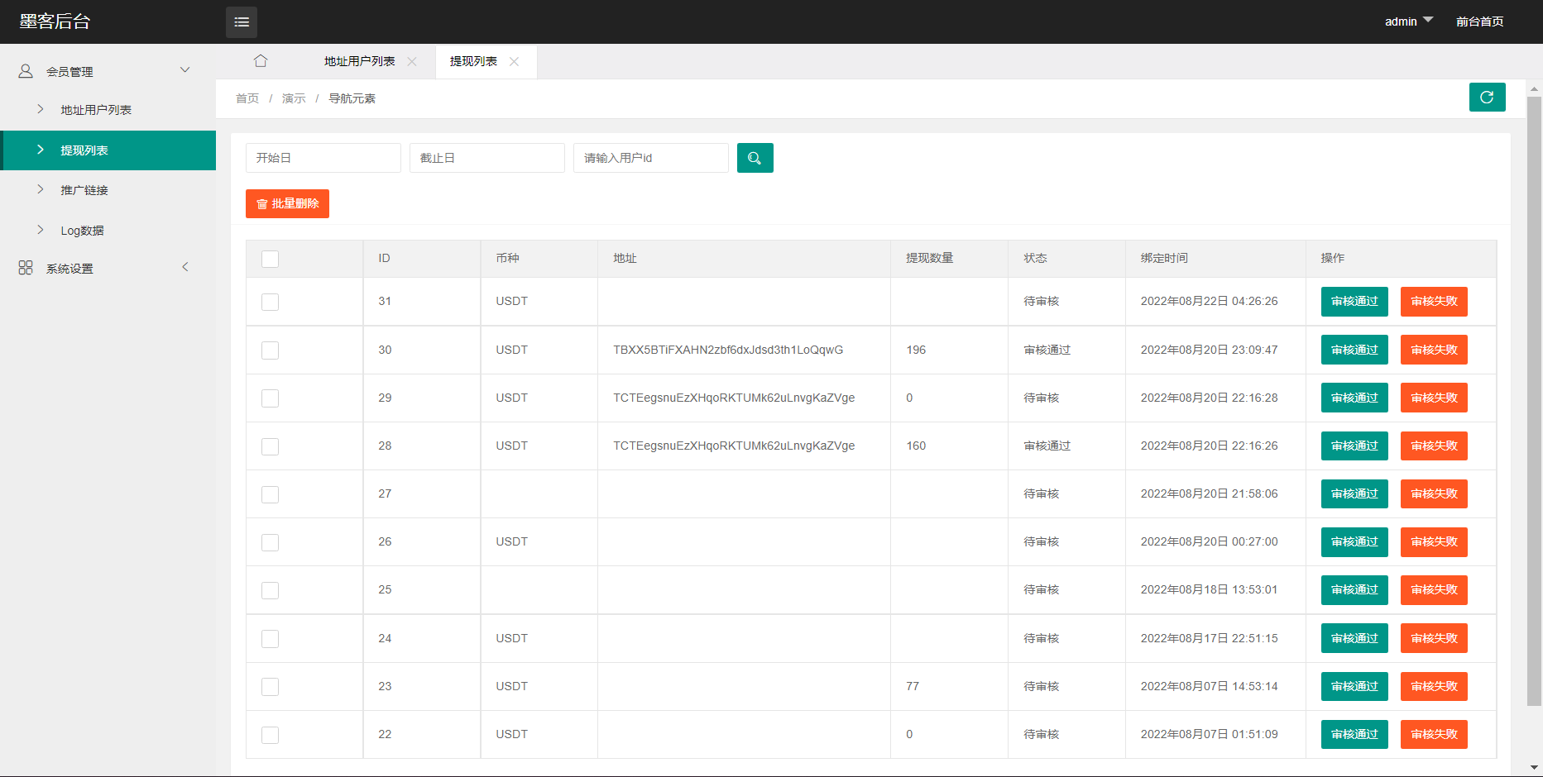Image resolution: width=1543 pixels, height=777 pixels.
Task: Click the green refresh icon button
Action: pyautogui.click(x=1487, y=97)
